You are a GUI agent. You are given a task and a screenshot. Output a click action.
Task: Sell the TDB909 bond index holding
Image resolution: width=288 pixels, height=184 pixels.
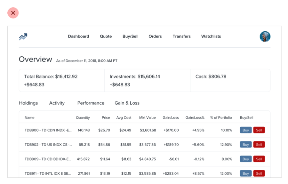point(259,159)
